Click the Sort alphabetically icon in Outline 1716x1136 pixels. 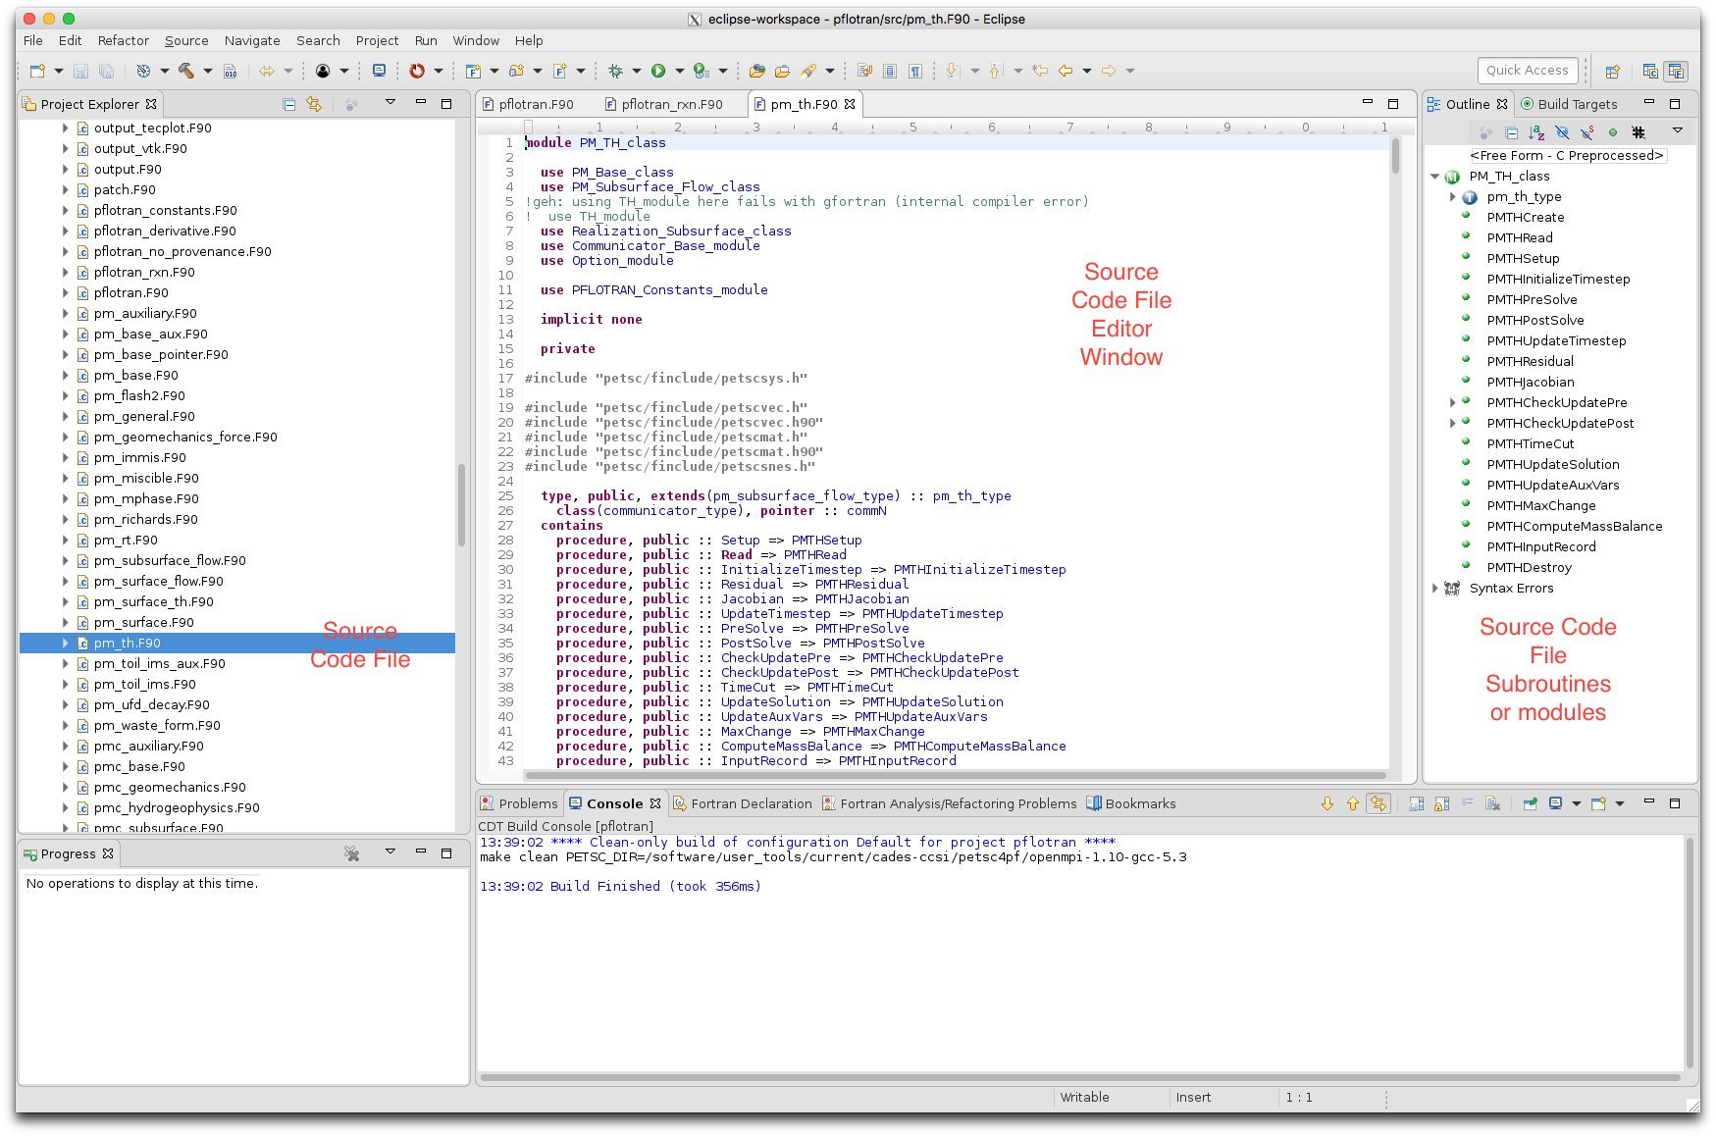pyautogui.click(x=1536, y=132)
